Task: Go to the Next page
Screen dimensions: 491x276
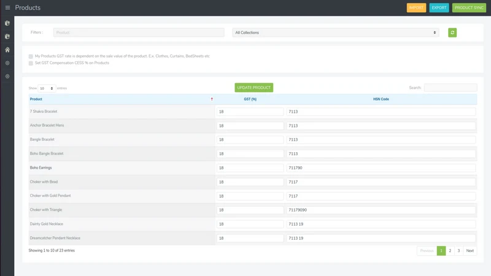Action: (470, 251)
